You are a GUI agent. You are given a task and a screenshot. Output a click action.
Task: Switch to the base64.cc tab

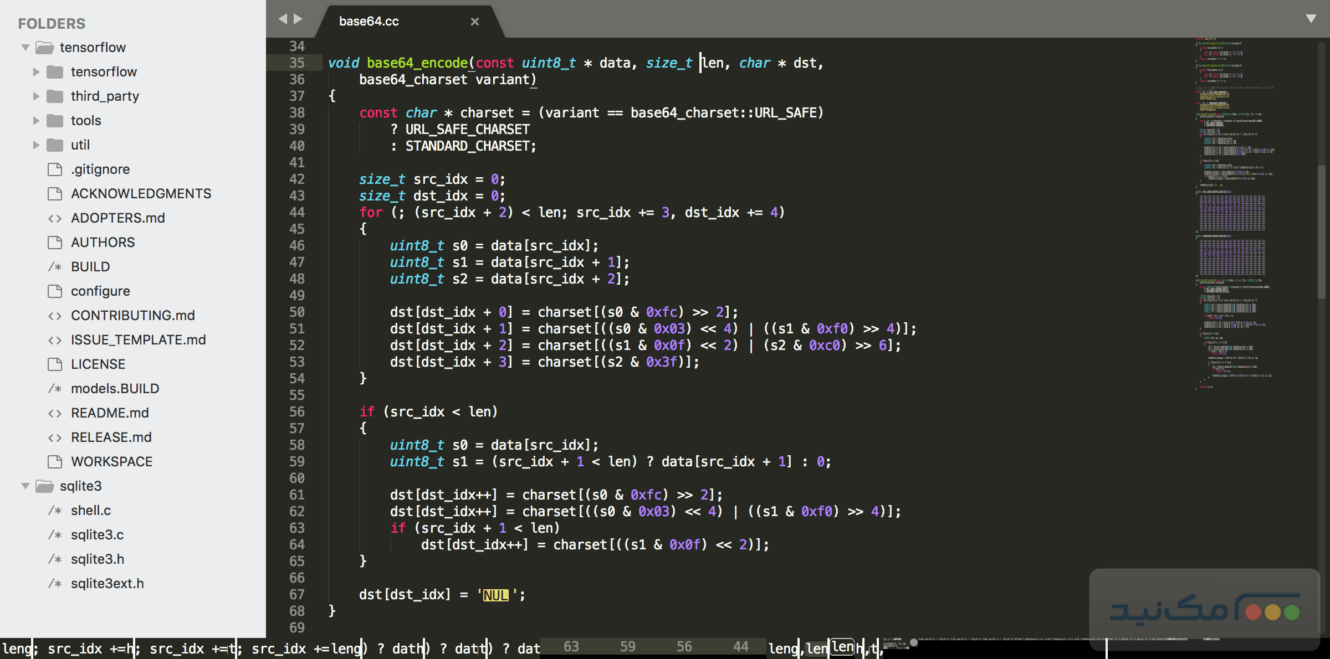[x=369, y=21]
